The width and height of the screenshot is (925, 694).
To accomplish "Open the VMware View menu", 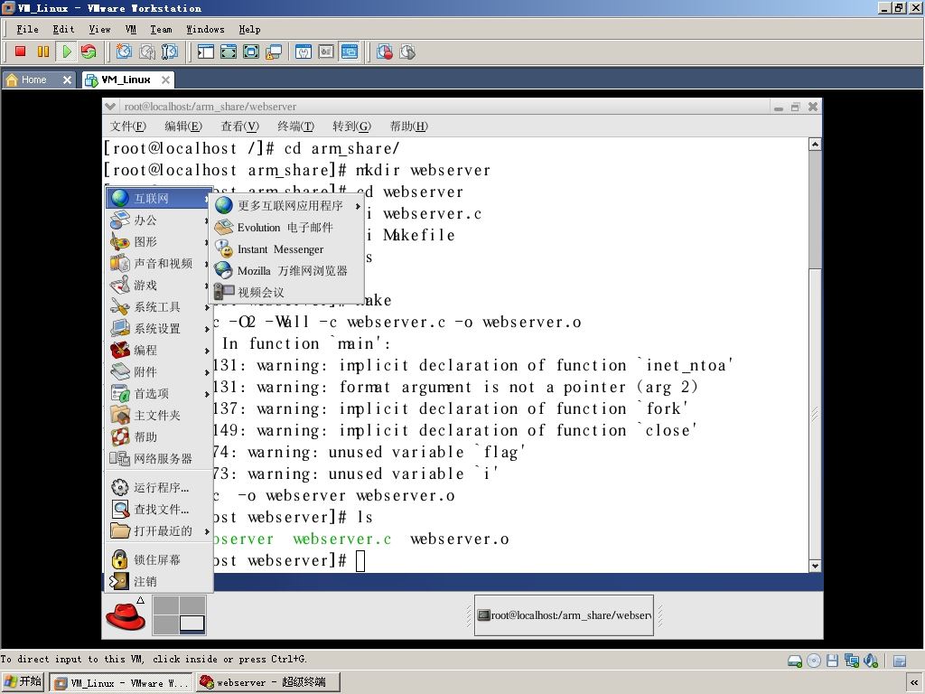I will coord(99,29).
